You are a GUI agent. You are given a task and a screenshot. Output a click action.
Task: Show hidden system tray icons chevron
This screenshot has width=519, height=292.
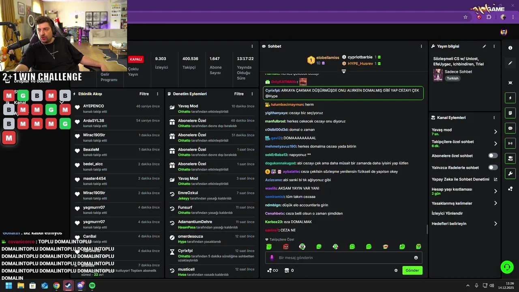pyautogui.click(x=468, y=286)
